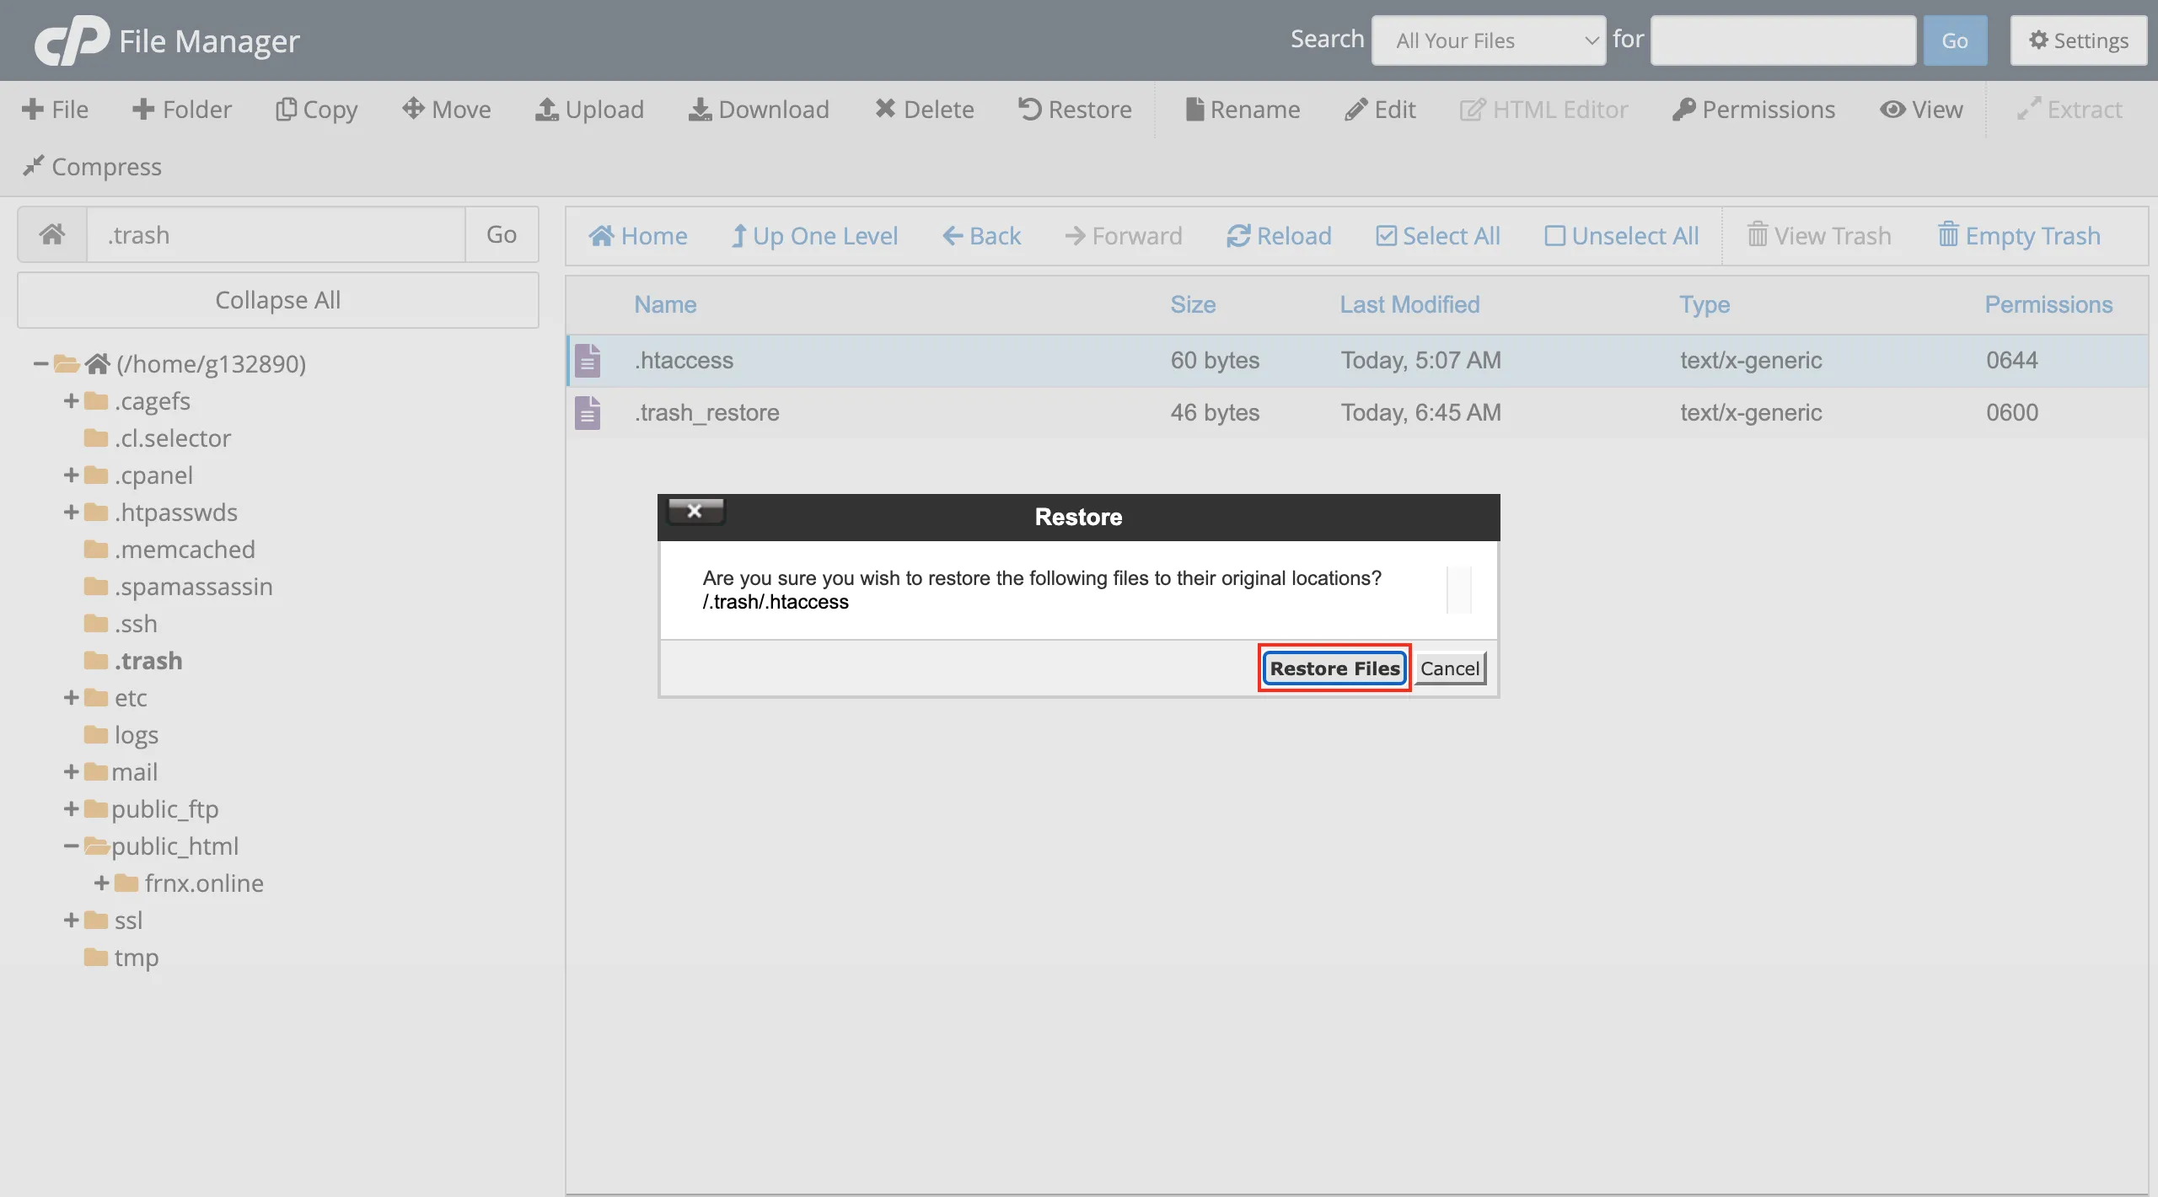Click the path Go button

click(502, 234)
